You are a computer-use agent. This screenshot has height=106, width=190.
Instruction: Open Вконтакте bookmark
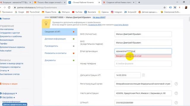90,12
